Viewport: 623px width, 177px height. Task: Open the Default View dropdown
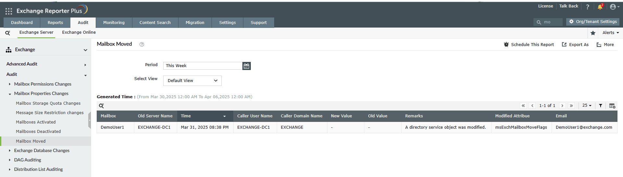tap(192, 81)
